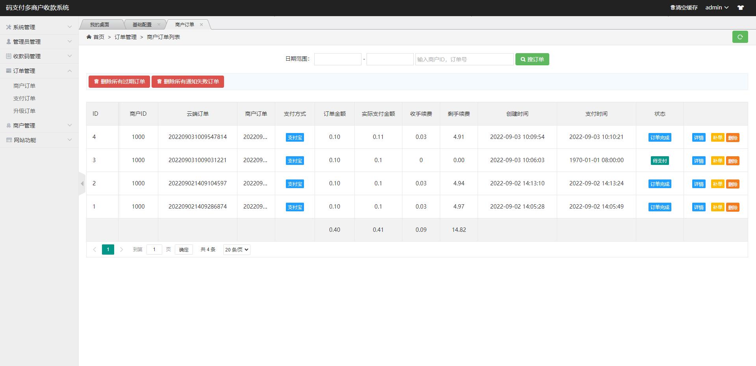Click the t-shirt skin theme icon
The height and width of the screenshot is (366, 756).
pos(741,7)
